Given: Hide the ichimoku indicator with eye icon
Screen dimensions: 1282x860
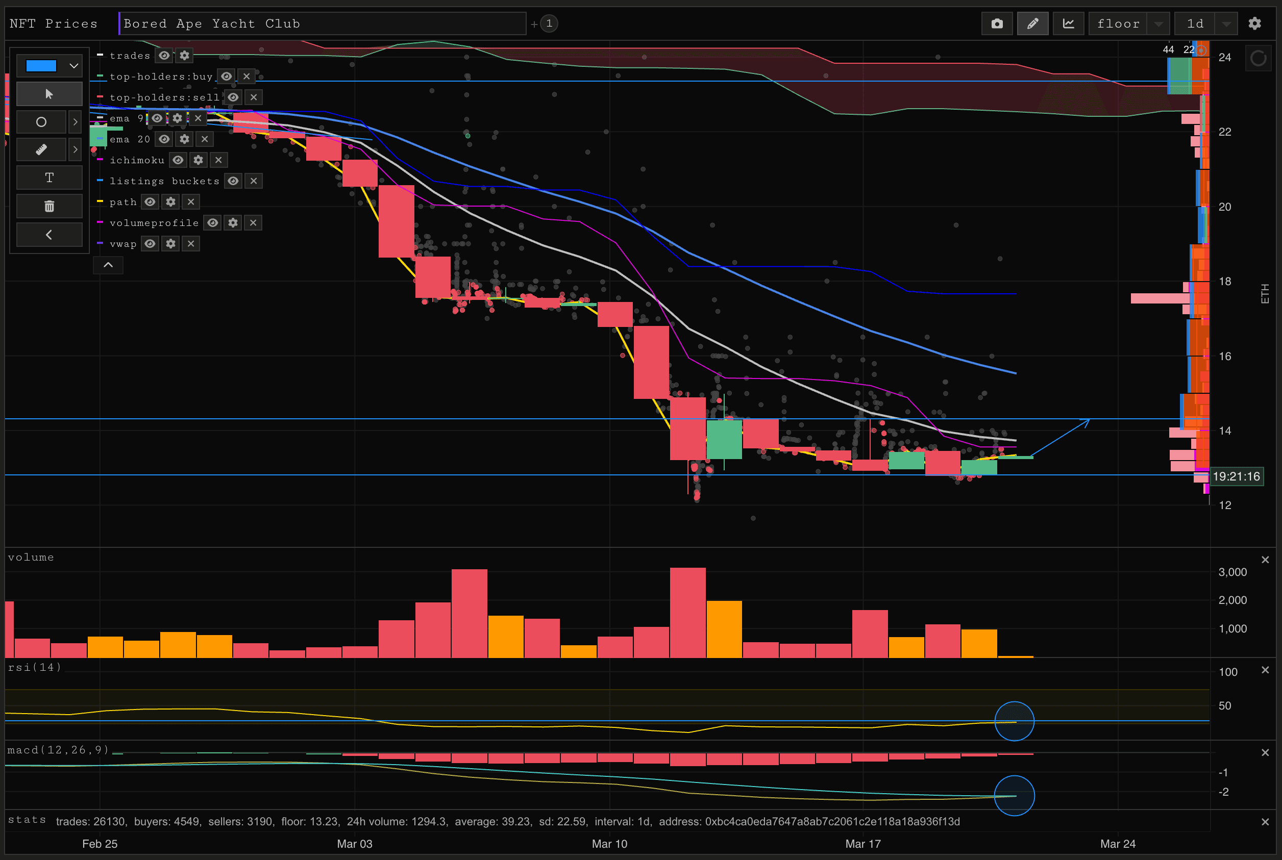Looking at the screenshot, I should [x=178, y=160].
